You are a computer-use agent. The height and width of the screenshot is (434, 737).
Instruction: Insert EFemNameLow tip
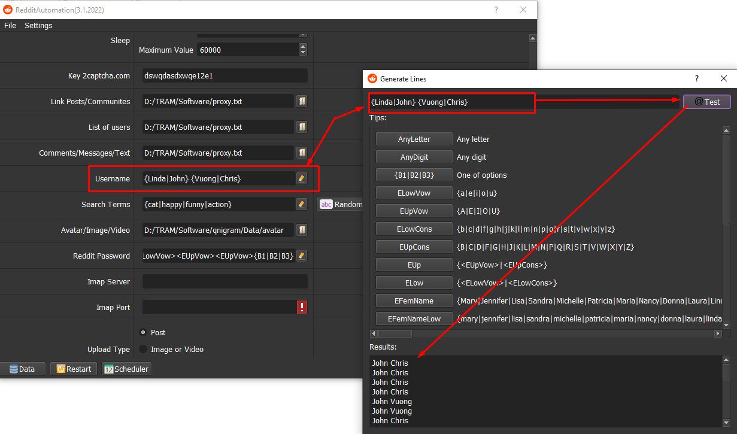414,318
